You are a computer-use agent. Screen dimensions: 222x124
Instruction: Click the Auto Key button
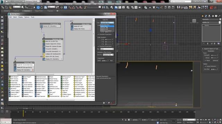(179, 120)
